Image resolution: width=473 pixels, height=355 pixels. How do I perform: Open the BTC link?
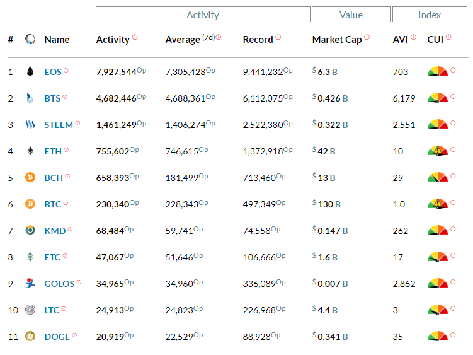click(53, 204)
